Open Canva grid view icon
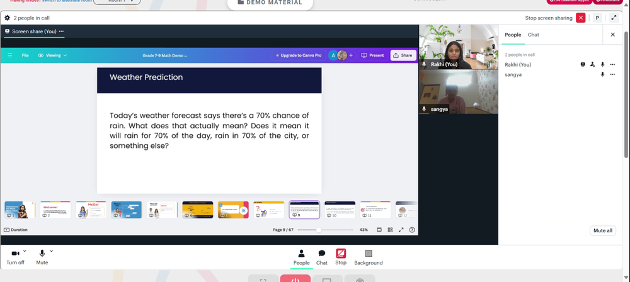Viewport: 630px width, 282px height. 390,230
